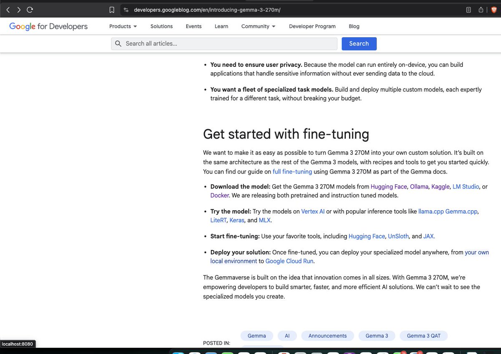Click the share icon in the address bar

pos(481,10)
